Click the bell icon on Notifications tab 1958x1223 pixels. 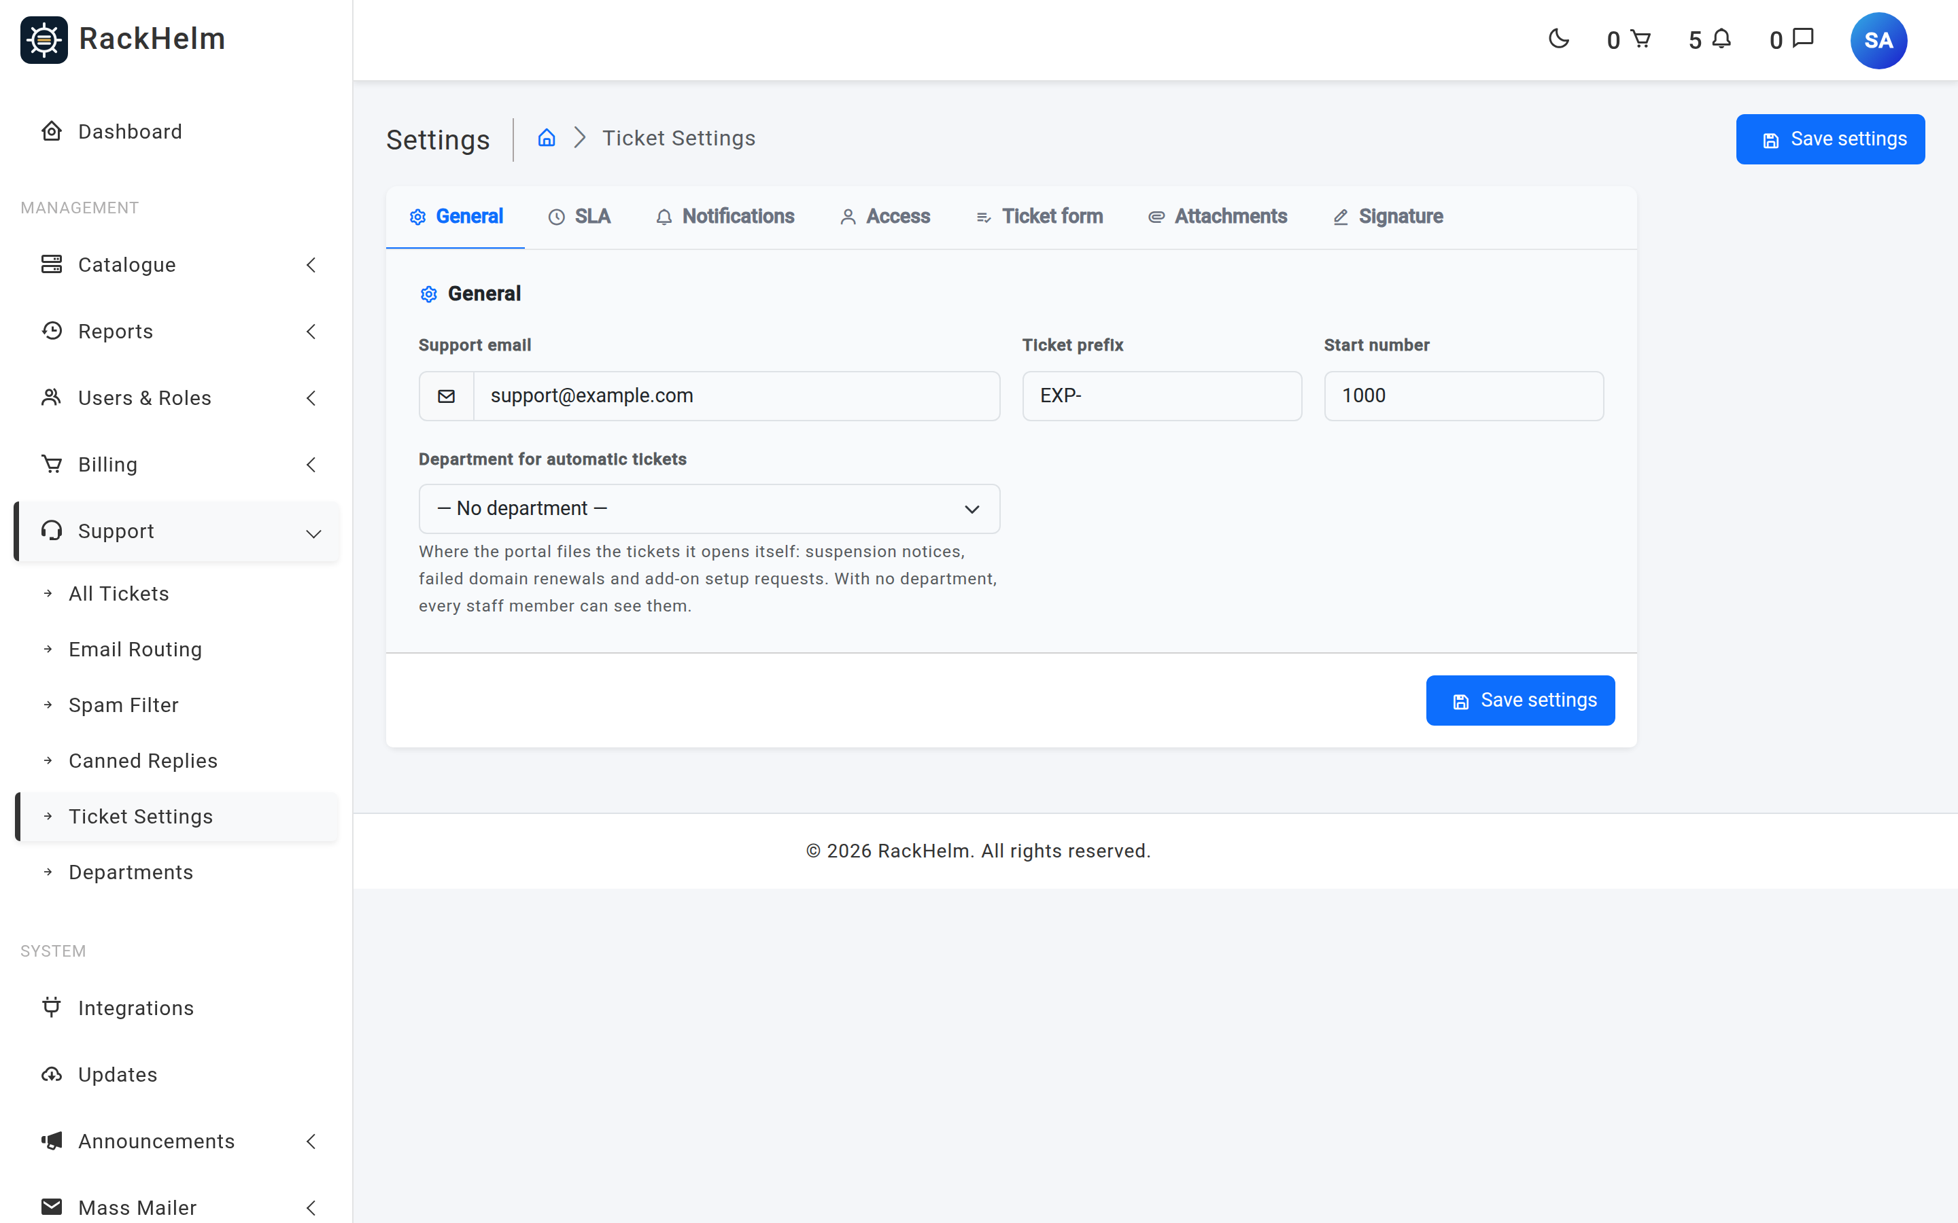664,217
